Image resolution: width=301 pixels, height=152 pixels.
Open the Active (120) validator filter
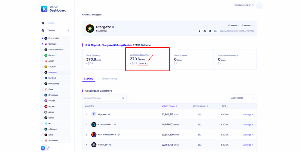pyautogui.click(x=243, y=98)
